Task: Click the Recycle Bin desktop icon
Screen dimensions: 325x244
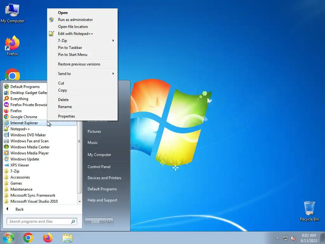Action: point(309,211)
